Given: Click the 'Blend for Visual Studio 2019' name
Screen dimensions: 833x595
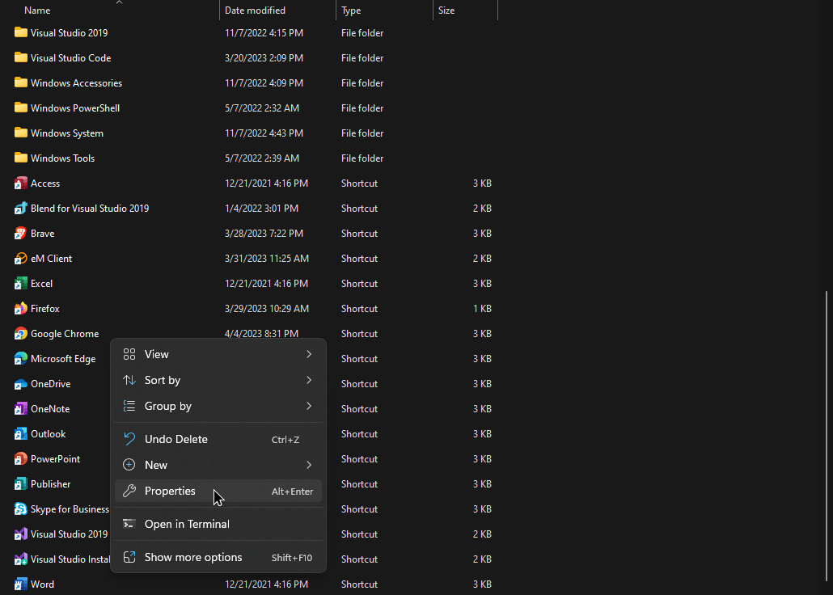Looking at the screenshot, I should tap(90, 209).
